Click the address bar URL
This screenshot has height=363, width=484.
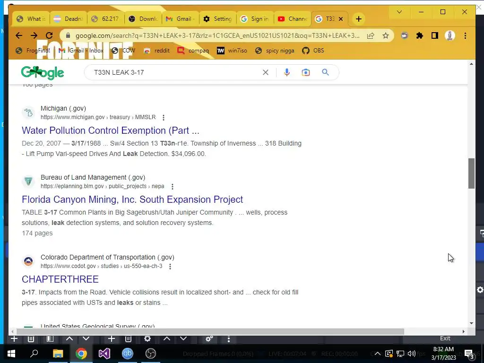pyautogui.click(x=217, y=35)
